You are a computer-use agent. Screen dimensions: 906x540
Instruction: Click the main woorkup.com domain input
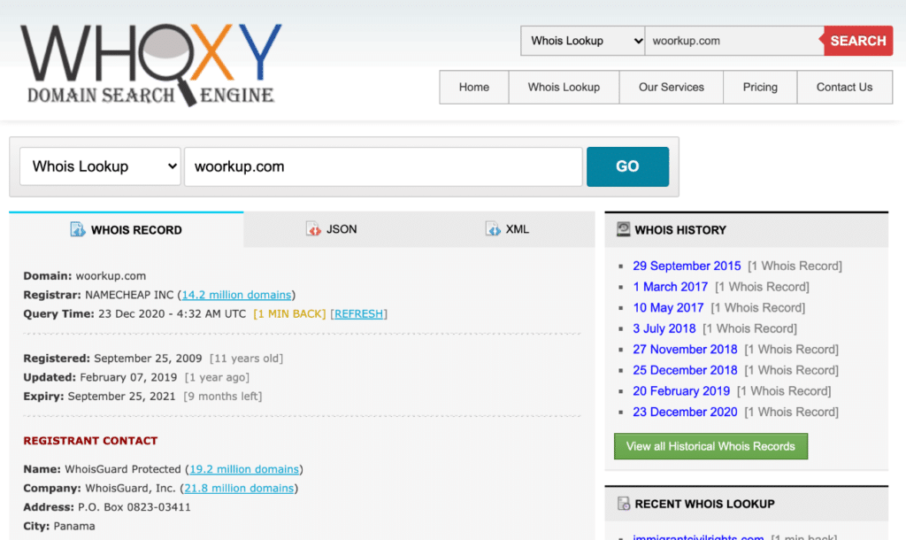tap(383, 166)
